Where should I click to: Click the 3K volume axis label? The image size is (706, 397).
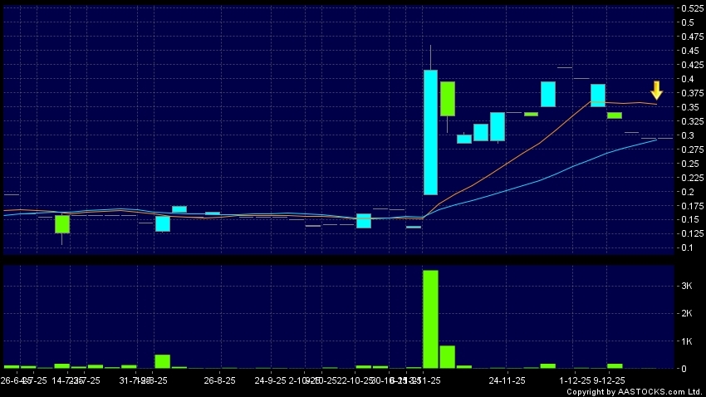[687, 286]
